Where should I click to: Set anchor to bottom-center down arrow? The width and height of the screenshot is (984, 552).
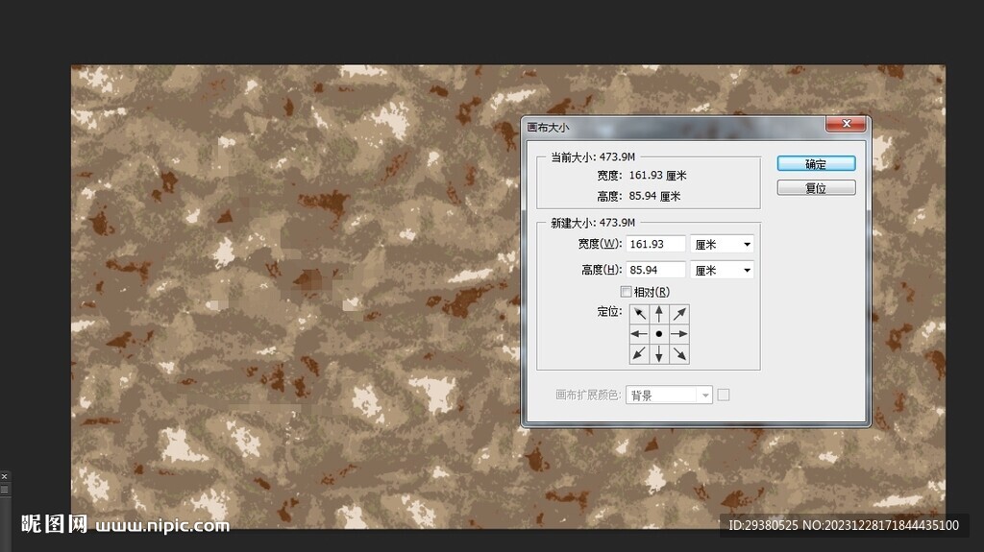click(x=659, y=354)
